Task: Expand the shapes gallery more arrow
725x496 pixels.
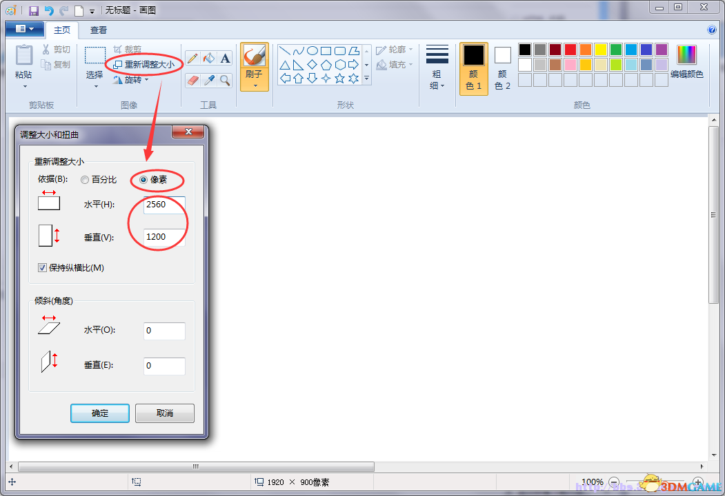Action: 367,79
